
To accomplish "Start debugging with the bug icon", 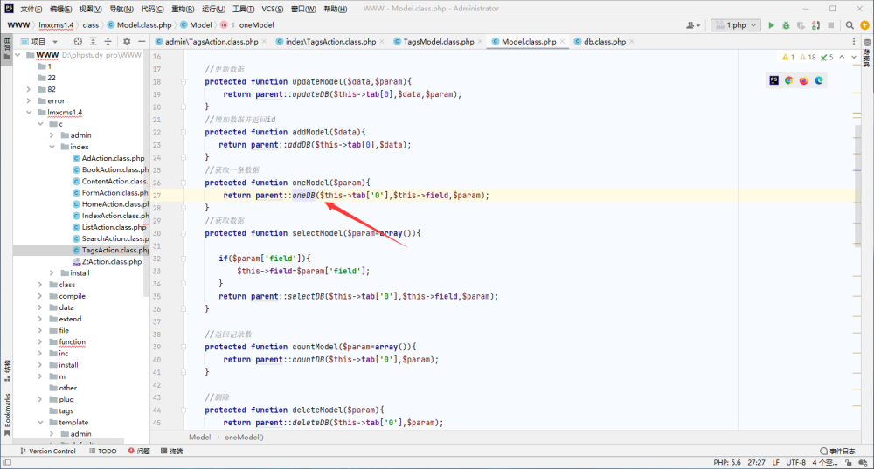I will tap(786, 25).
